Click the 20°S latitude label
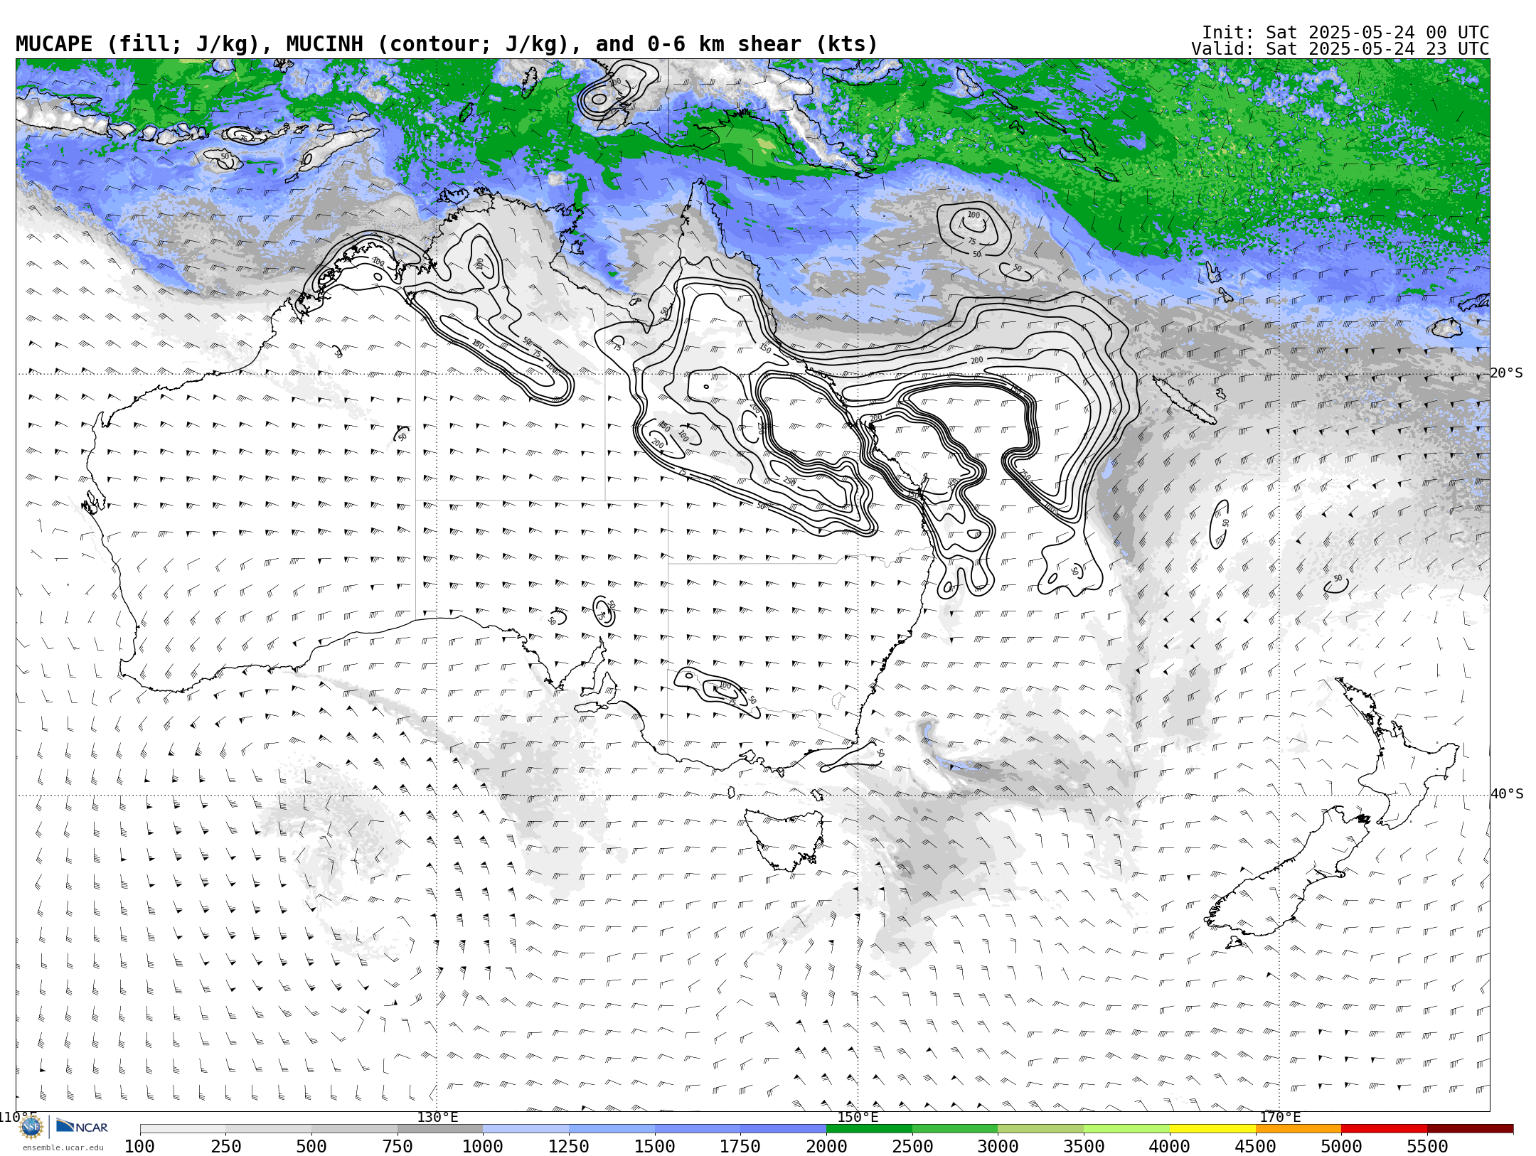 coord(1507,373)
